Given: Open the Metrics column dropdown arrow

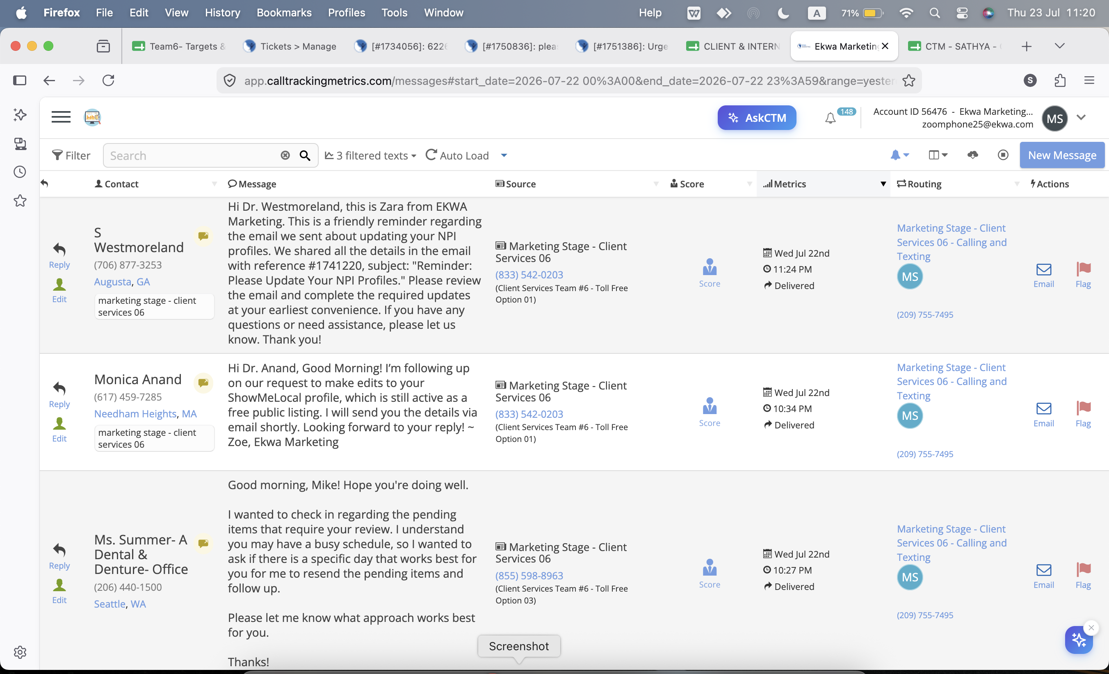Looking at the screenshot, I should tap(883, 184).
